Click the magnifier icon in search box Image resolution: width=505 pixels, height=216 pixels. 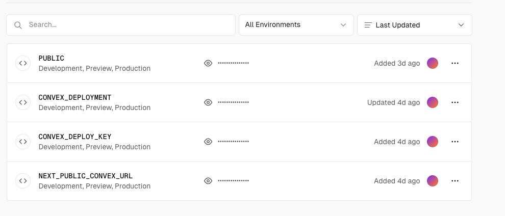tap(18, 25)
